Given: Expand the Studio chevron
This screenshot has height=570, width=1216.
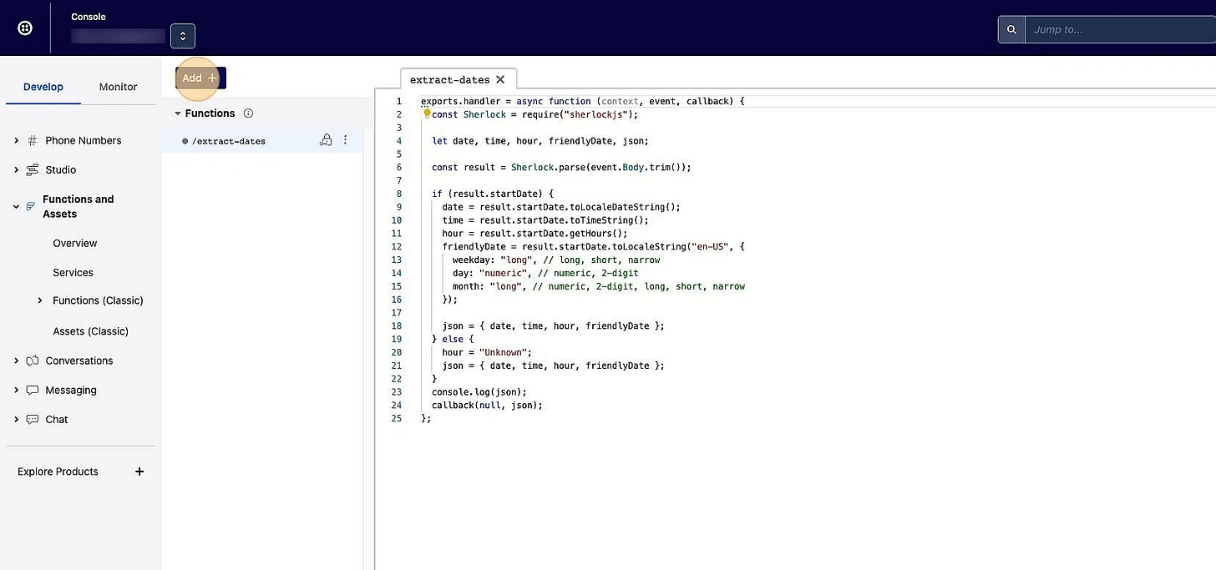Looking at the screenshot, I should (x=17, y=169).
